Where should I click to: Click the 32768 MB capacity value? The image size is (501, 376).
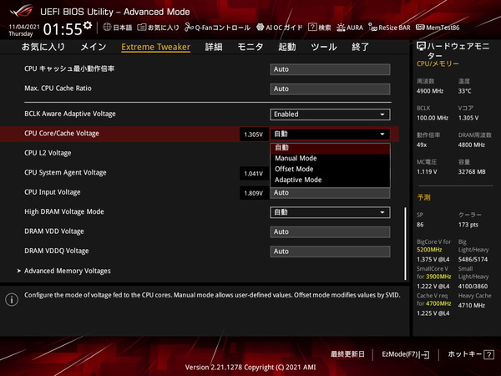point(472,172)
